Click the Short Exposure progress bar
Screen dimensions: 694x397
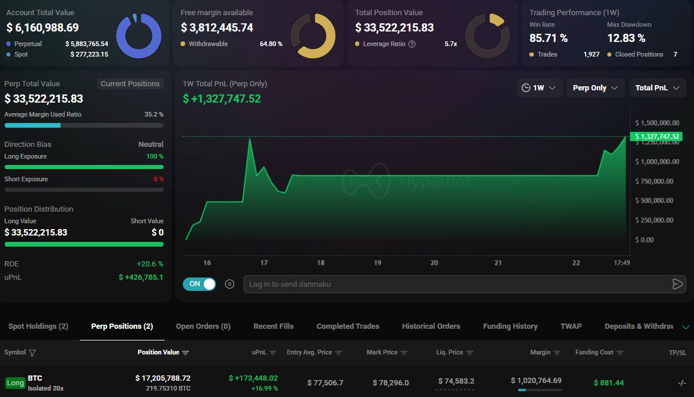84,189
